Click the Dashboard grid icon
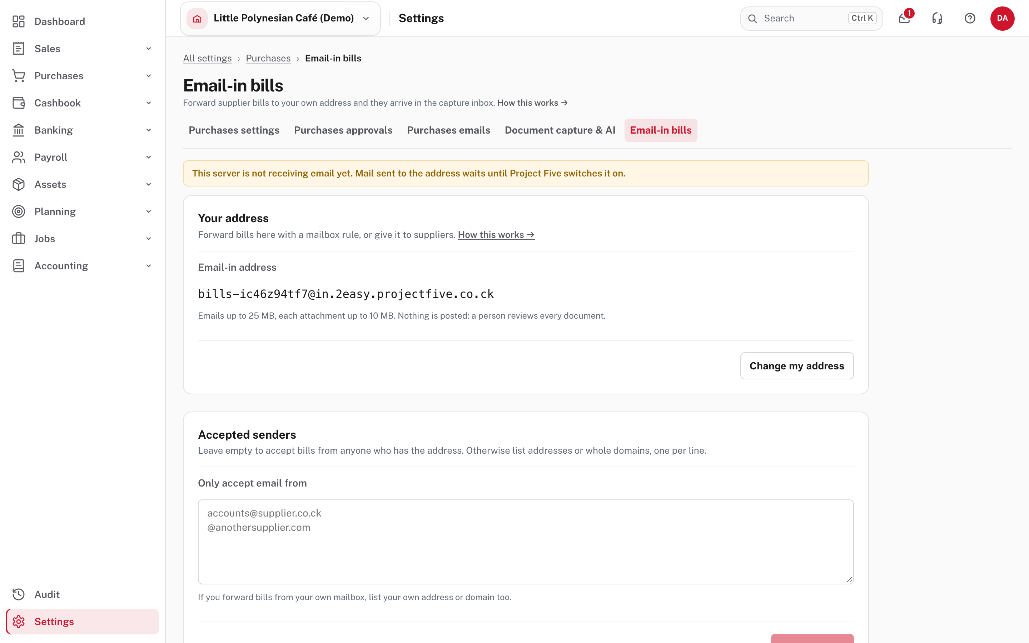Image resolution: width=1029 pixels, height=643 pixels. coord(18,21)
